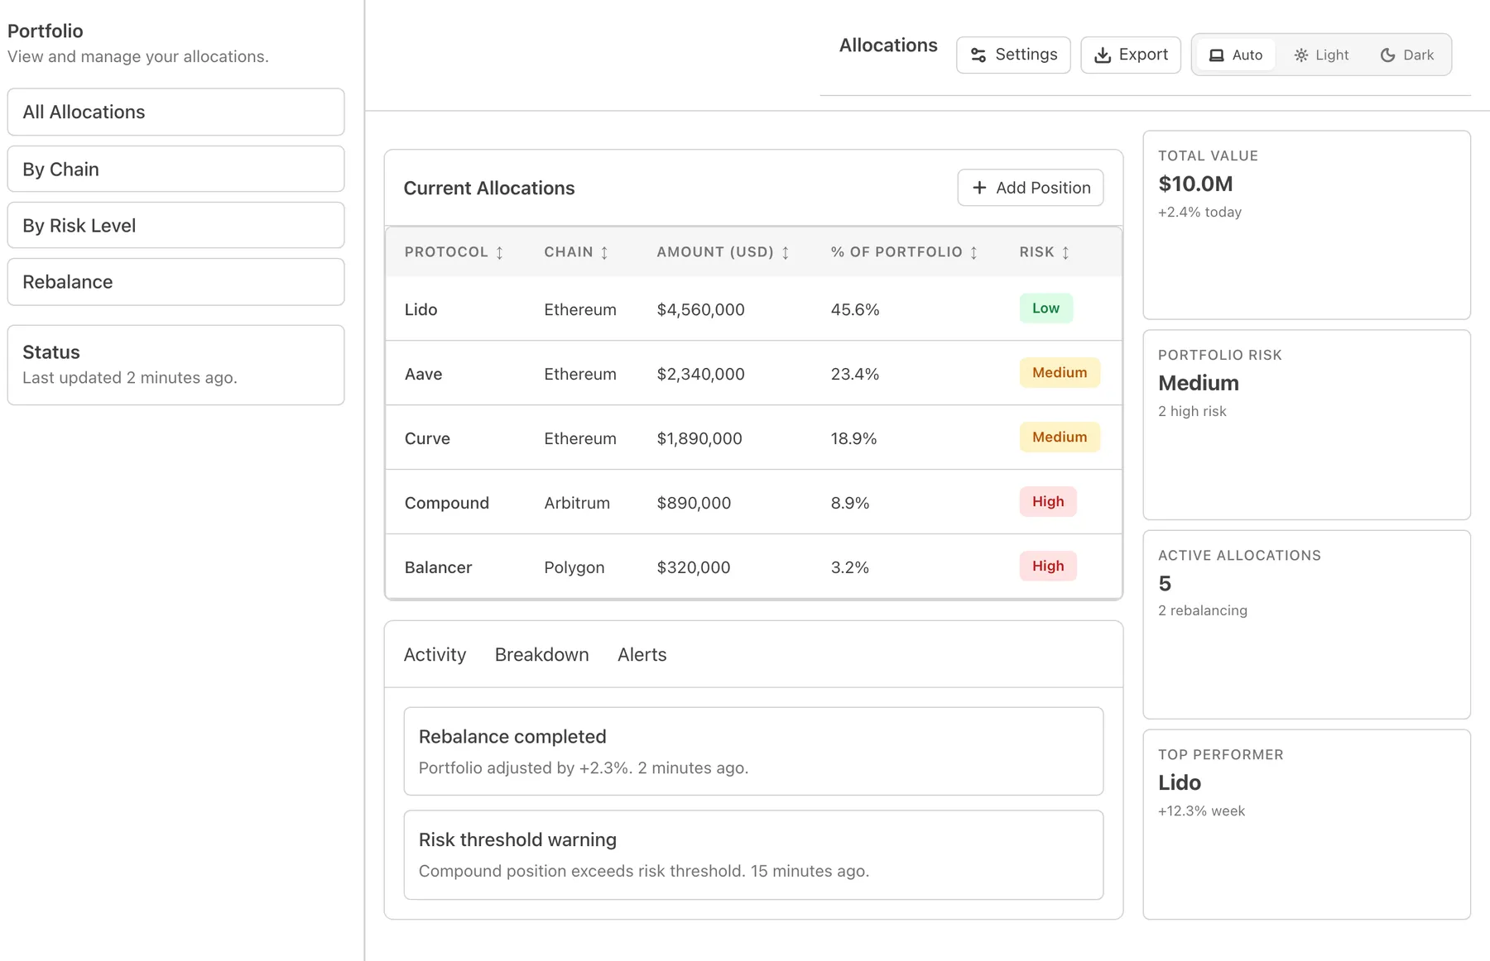Click the sliders icon on Settings button
Screen dimensions: 1490x961
click(978, 55)
